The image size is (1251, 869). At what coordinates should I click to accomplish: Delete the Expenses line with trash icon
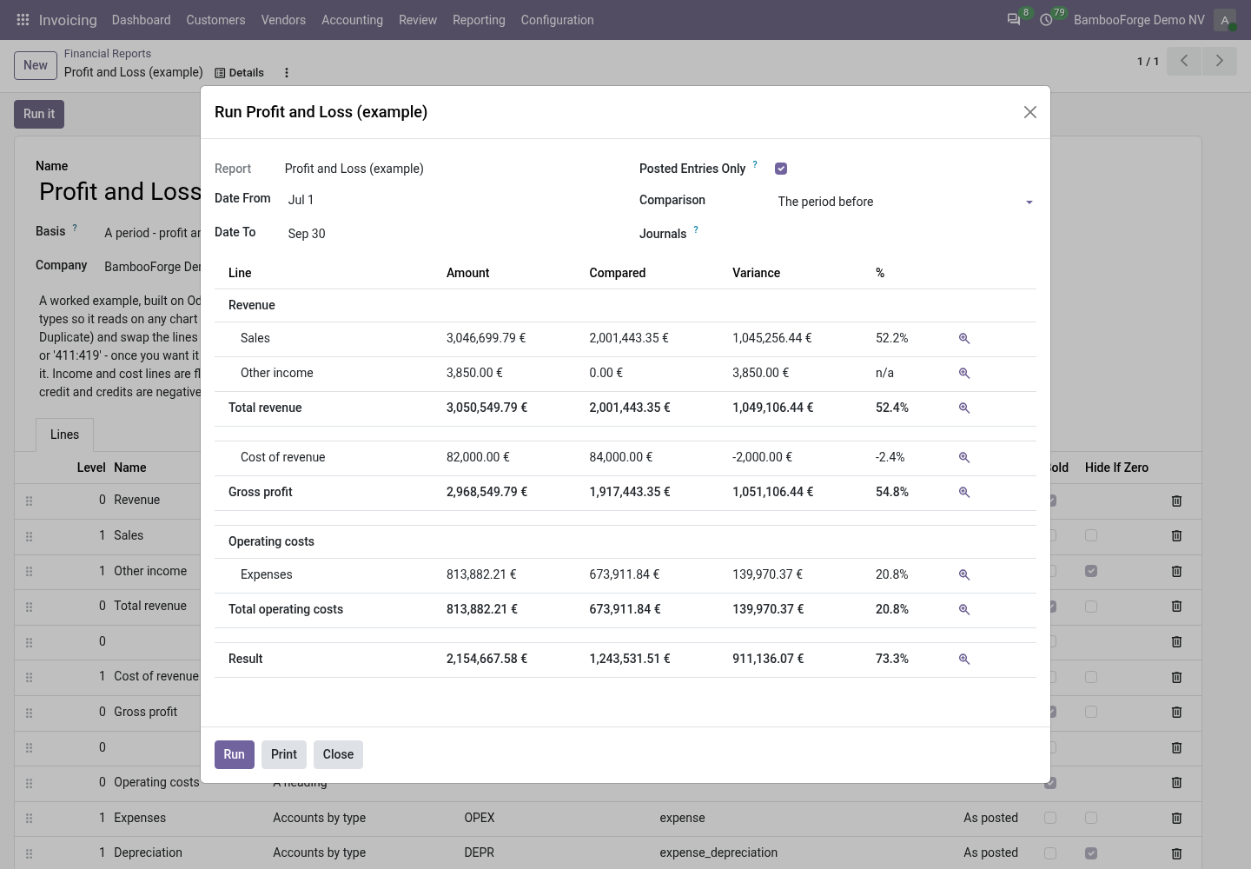pyautogui.click(x=1177, y=818)
